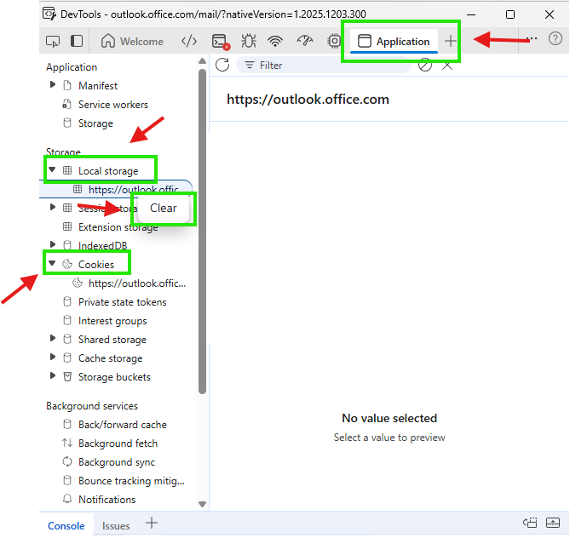Open Notifications under Background services

click(x=107, y=500)
